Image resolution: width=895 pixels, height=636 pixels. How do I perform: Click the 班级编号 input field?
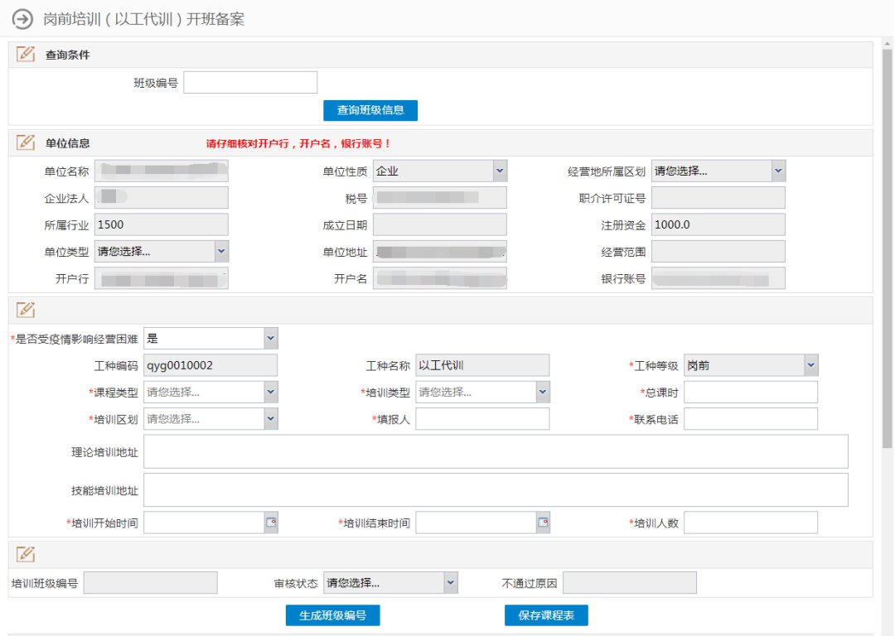pos(250,83)
